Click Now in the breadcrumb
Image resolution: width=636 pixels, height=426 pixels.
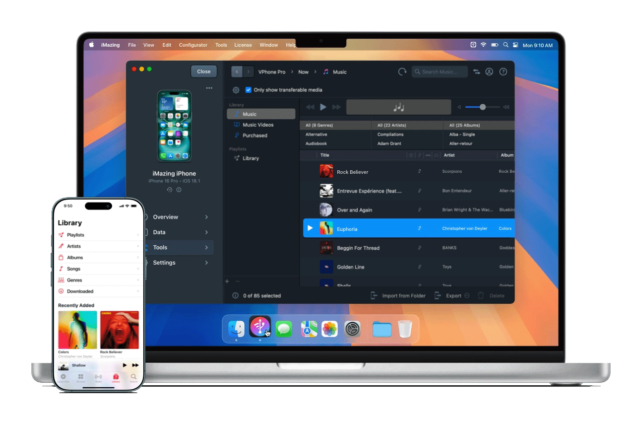coord(303,72)
